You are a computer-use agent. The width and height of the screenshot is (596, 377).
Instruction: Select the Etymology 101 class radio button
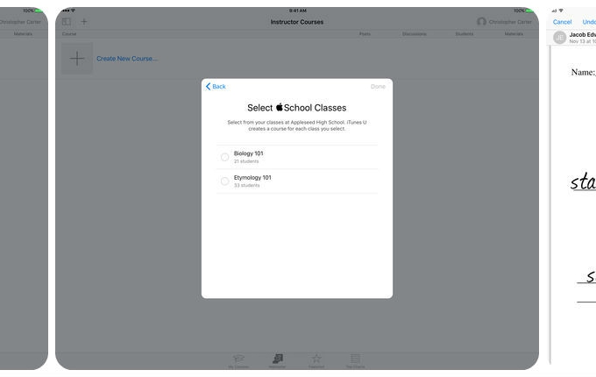pos(224,181)
